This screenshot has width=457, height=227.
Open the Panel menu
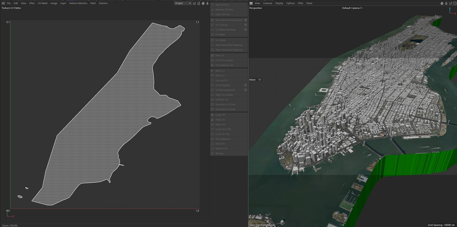click(309, 3)
